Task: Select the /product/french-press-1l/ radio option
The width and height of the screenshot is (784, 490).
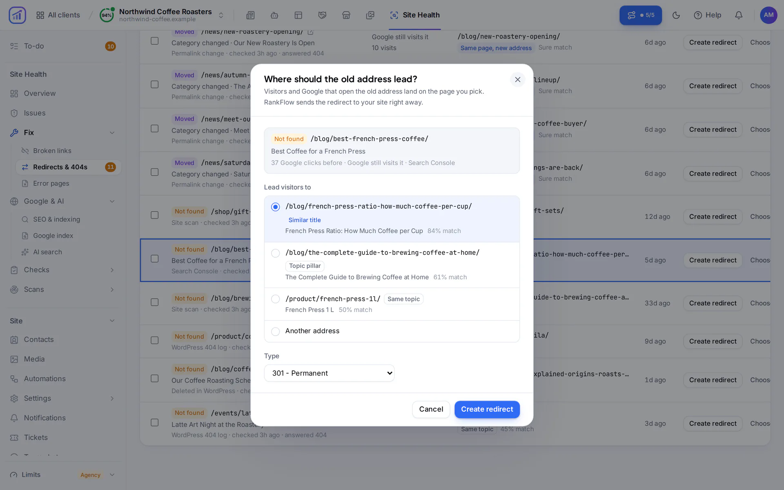Action: pyautogui.click(x=276, y=299)
